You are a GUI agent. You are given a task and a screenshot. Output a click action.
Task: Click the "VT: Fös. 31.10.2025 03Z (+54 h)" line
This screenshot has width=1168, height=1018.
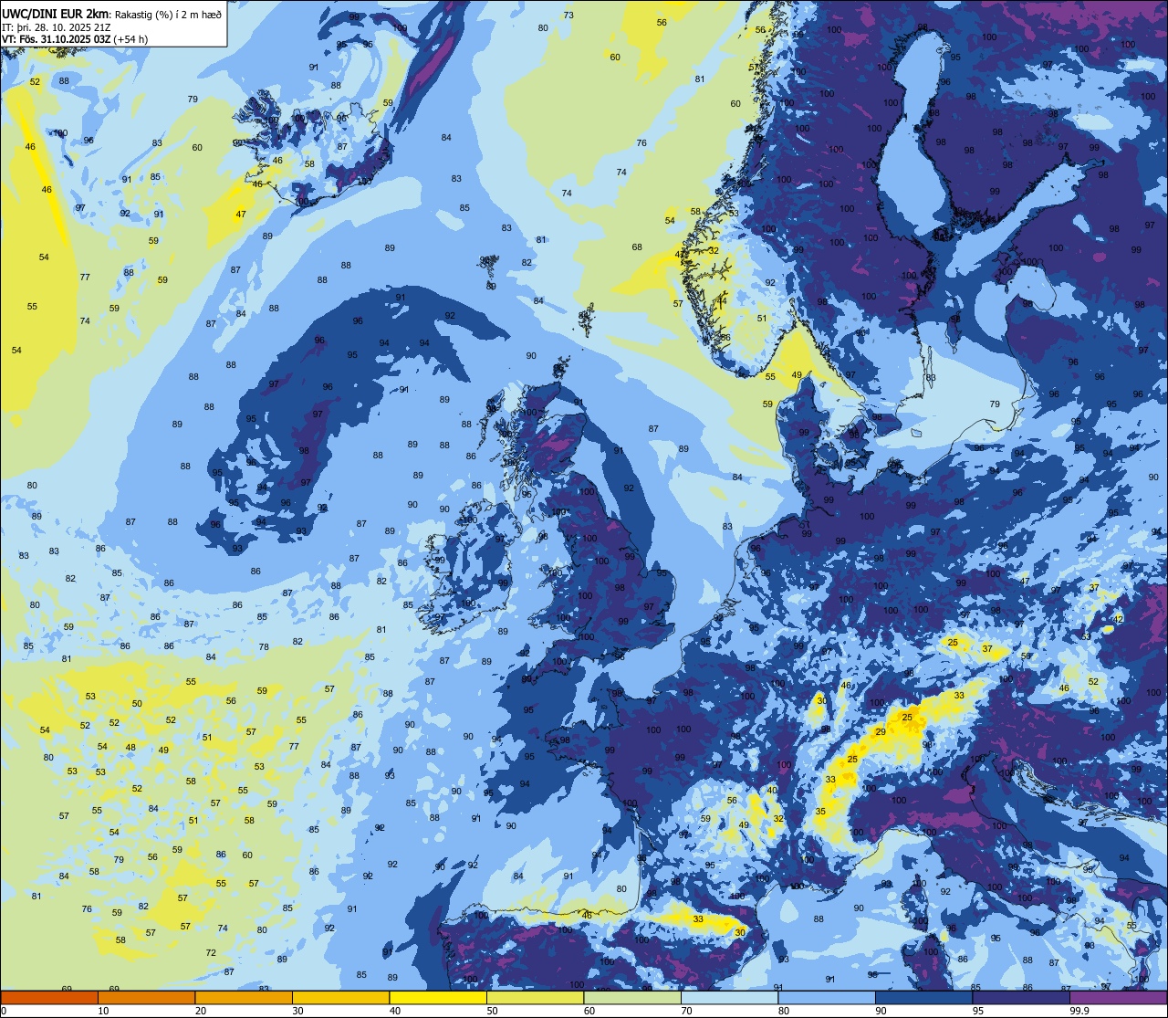click(x=75, y=38)
